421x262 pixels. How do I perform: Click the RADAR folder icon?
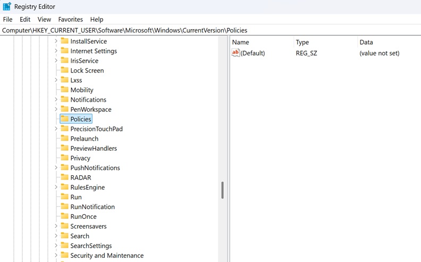[65, 178]
